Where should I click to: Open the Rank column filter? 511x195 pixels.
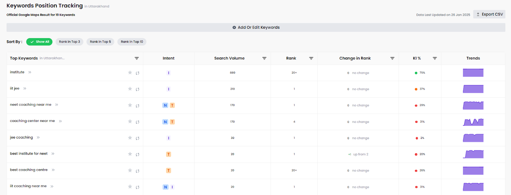(x=311, y=58)
